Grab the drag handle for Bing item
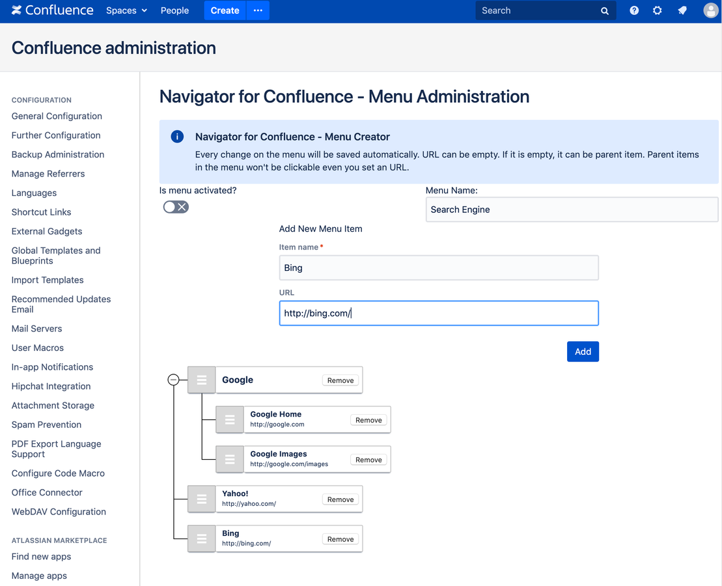Image resolution: width=722 pixels, height=586 pixels. 202,538
